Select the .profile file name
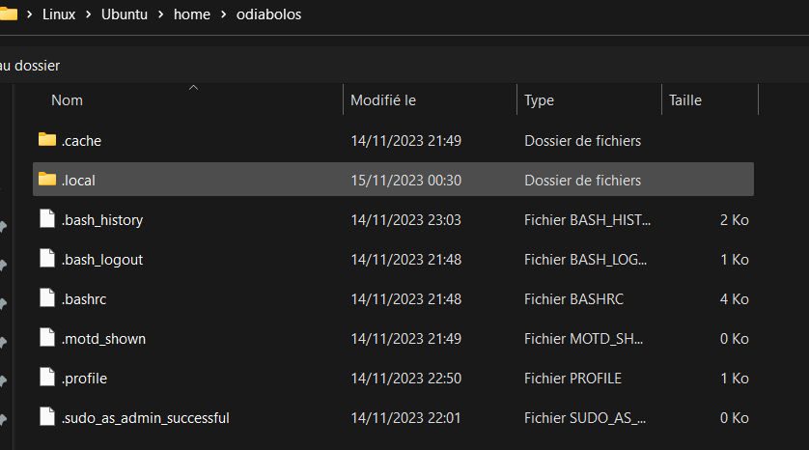The image size is (809, 450). 84,379
